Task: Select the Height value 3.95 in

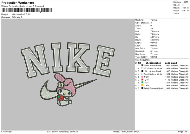Action: 185,8
